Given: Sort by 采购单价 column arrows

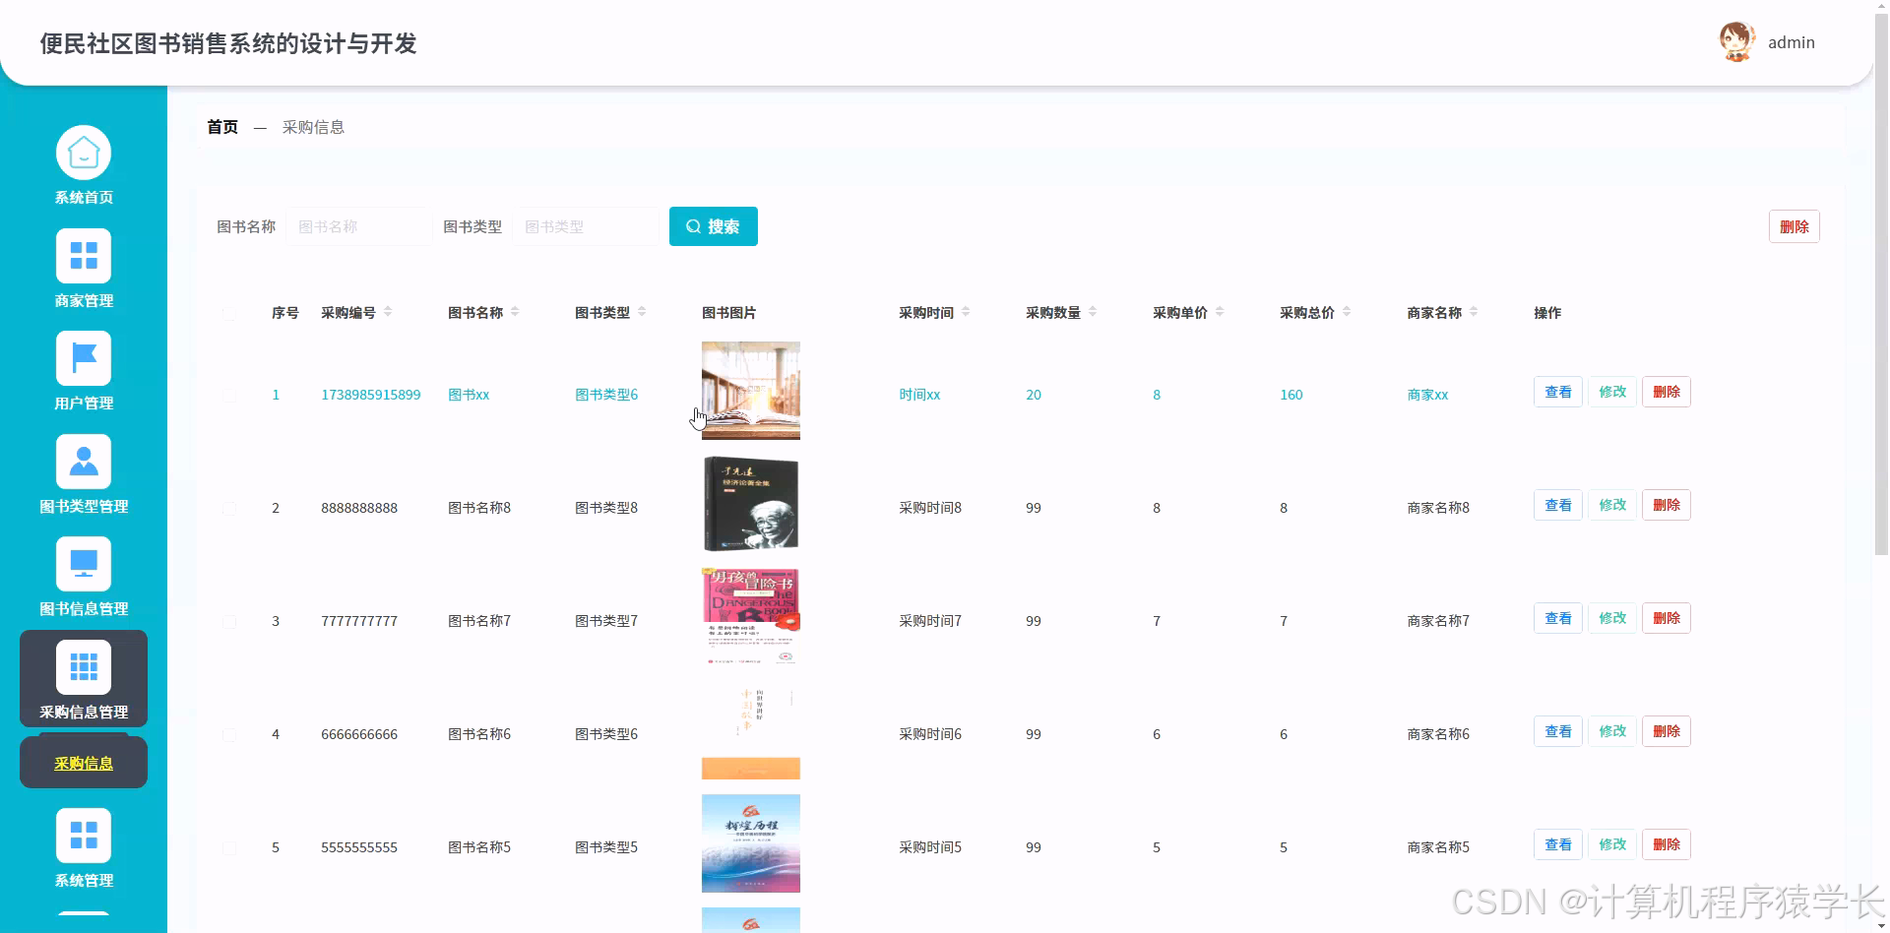Looking at the screenshot, I should coord(1220,312).
